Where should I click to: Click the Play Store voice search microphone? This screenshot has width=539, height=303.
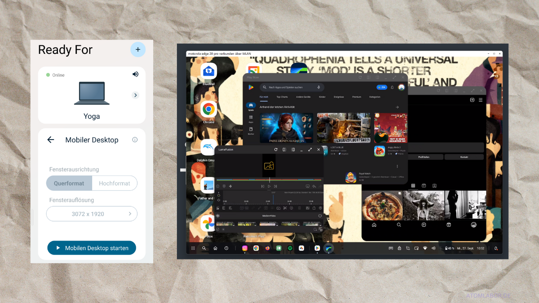[318, 87]
